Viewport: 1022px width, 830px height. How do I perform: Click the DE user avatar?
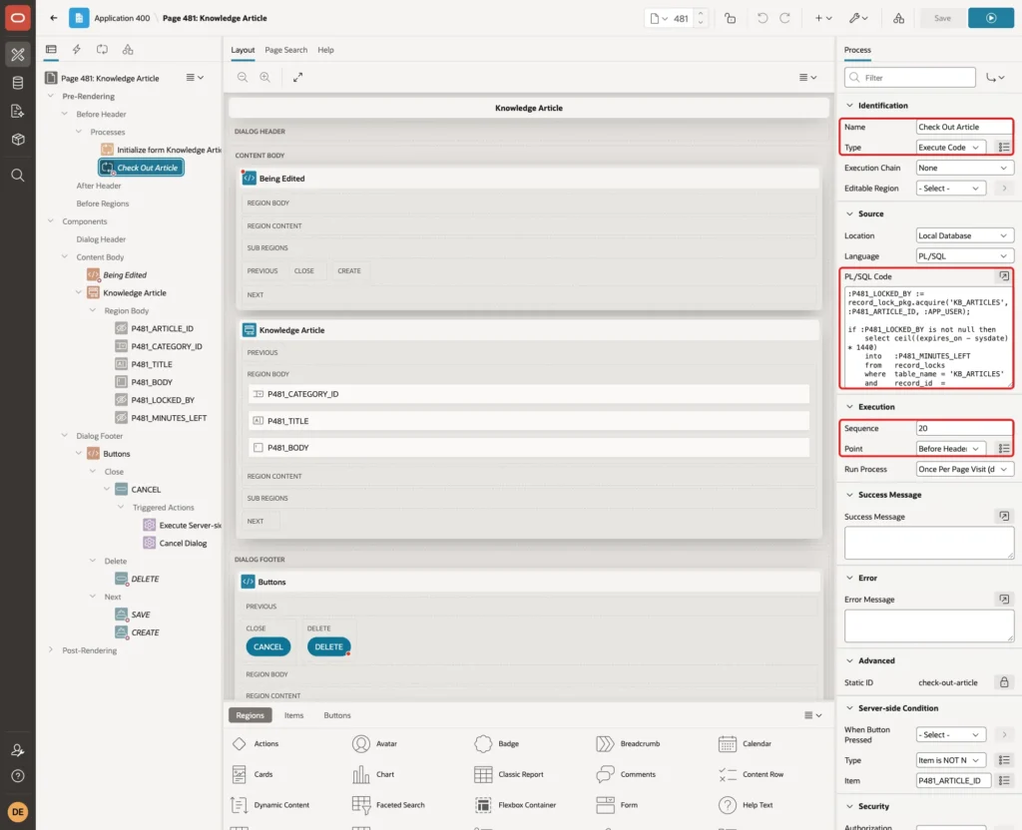point(18,812)
